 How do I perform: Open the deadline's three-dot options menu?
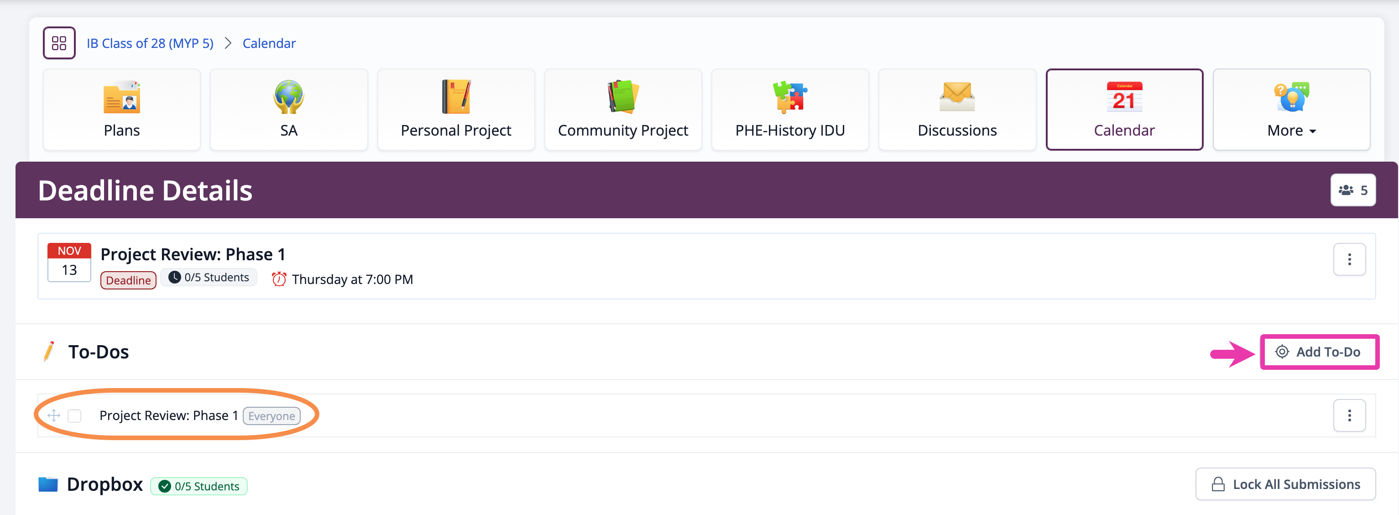click(x=1349, y=259)
